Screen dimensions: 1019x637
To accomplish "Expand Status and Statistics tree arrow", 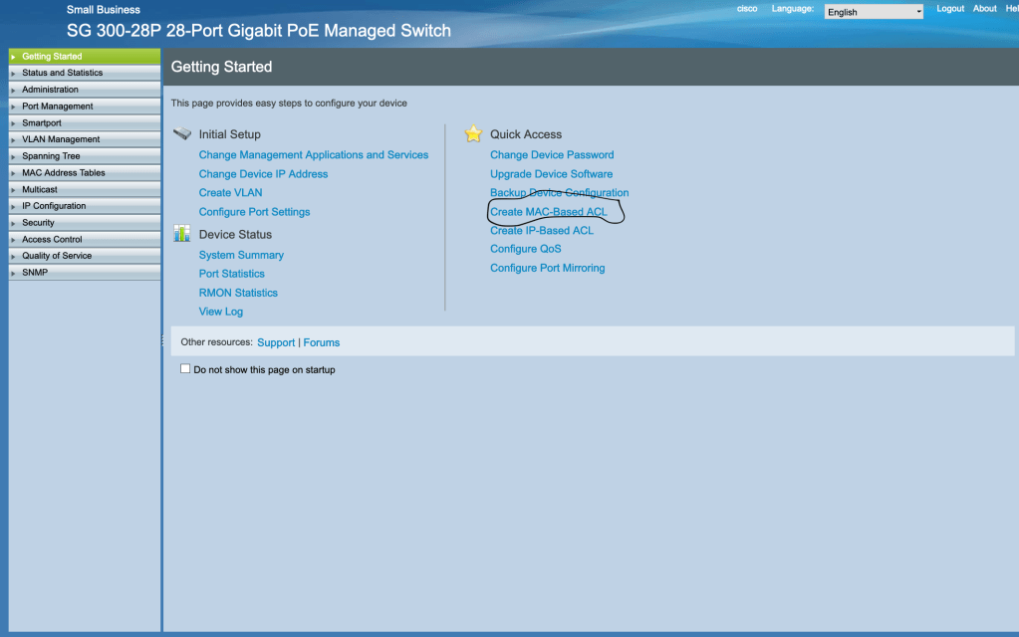I will (13, 73).
